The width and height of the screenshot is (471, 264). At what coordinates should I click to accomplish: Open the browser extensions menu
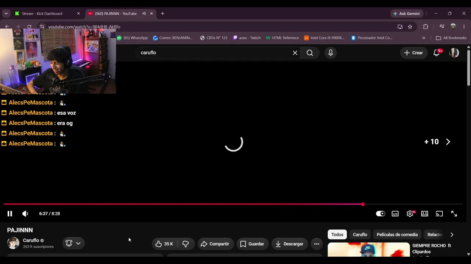tap(426, 27)
